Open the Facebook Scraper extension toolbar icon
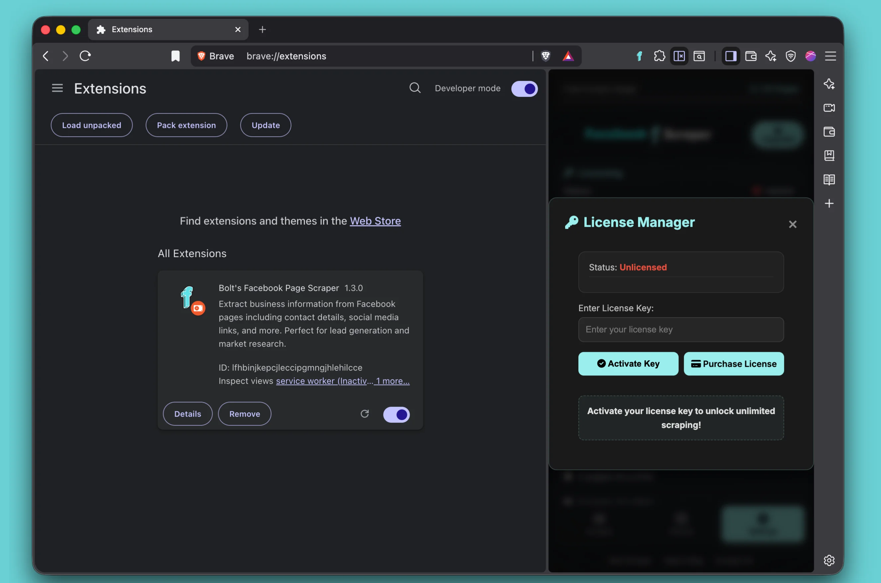 tap(639, 56)
